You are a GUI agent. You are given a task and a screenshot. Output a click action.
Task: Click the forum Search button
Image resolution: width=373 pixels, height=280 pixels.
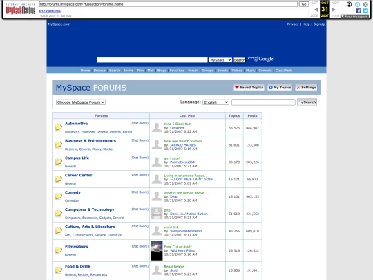click(307, 102)
